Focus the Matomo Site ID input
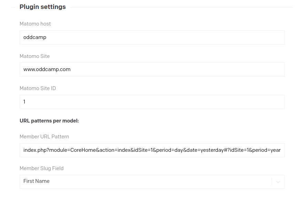This screenshot has width=305, height=197. 152,102
